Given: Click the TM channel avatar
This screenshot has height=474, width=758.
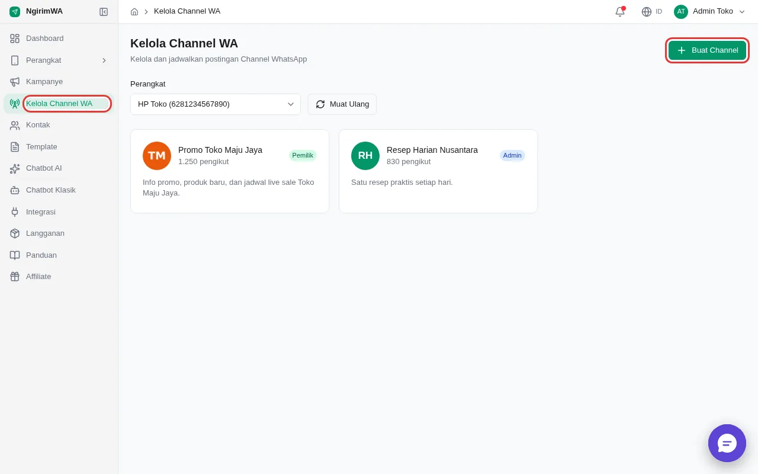Looking at the screenshot, I should (x=157, y=156).
